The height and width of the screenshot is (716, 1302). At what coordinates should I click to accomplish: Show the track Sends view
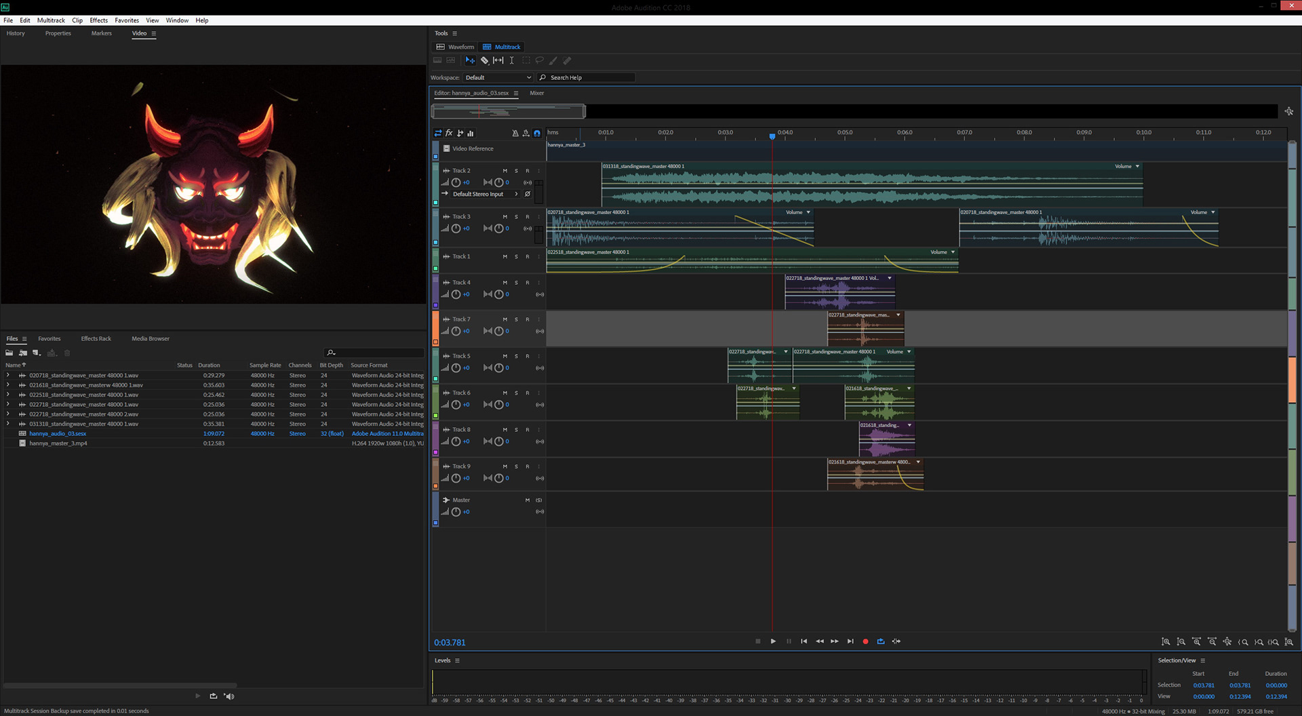coord(460,133)
